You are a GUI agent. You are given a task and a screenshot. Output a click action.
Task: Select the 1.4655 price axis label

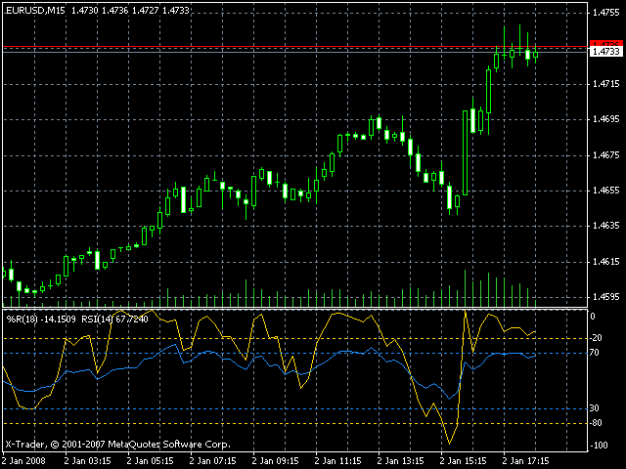coord(606,191)
